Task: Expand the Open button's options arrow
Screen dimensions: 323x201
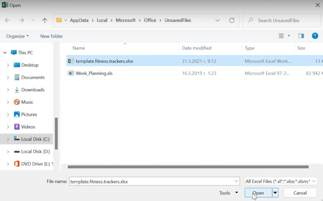Action: [275, 193]
